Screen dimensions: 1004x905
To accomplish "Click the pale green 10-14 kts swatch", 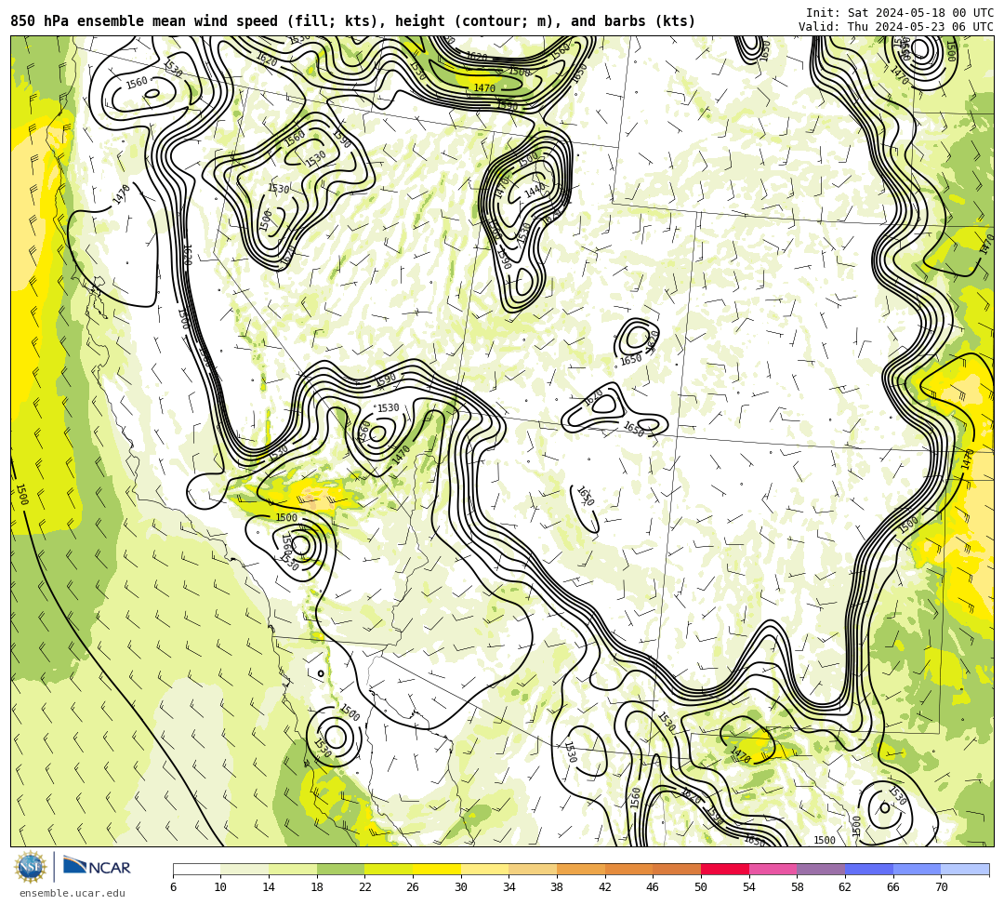I will pos(244,869).
